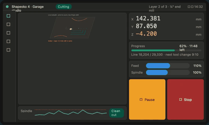
Task: Click the Spindle 100% readout
Action: coord(197,72)
